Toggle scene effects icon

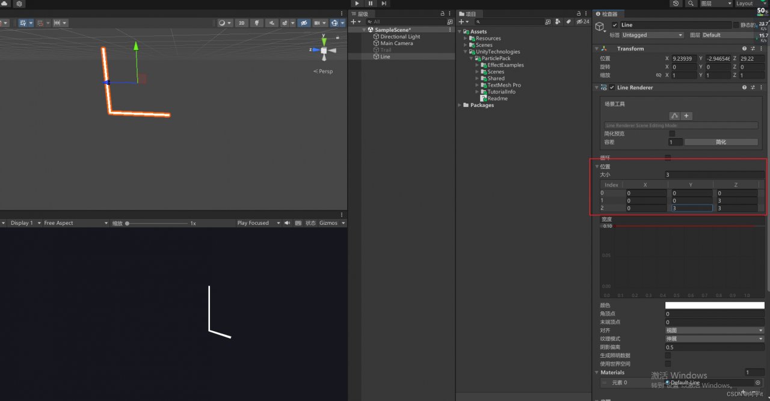click(286, 23)
